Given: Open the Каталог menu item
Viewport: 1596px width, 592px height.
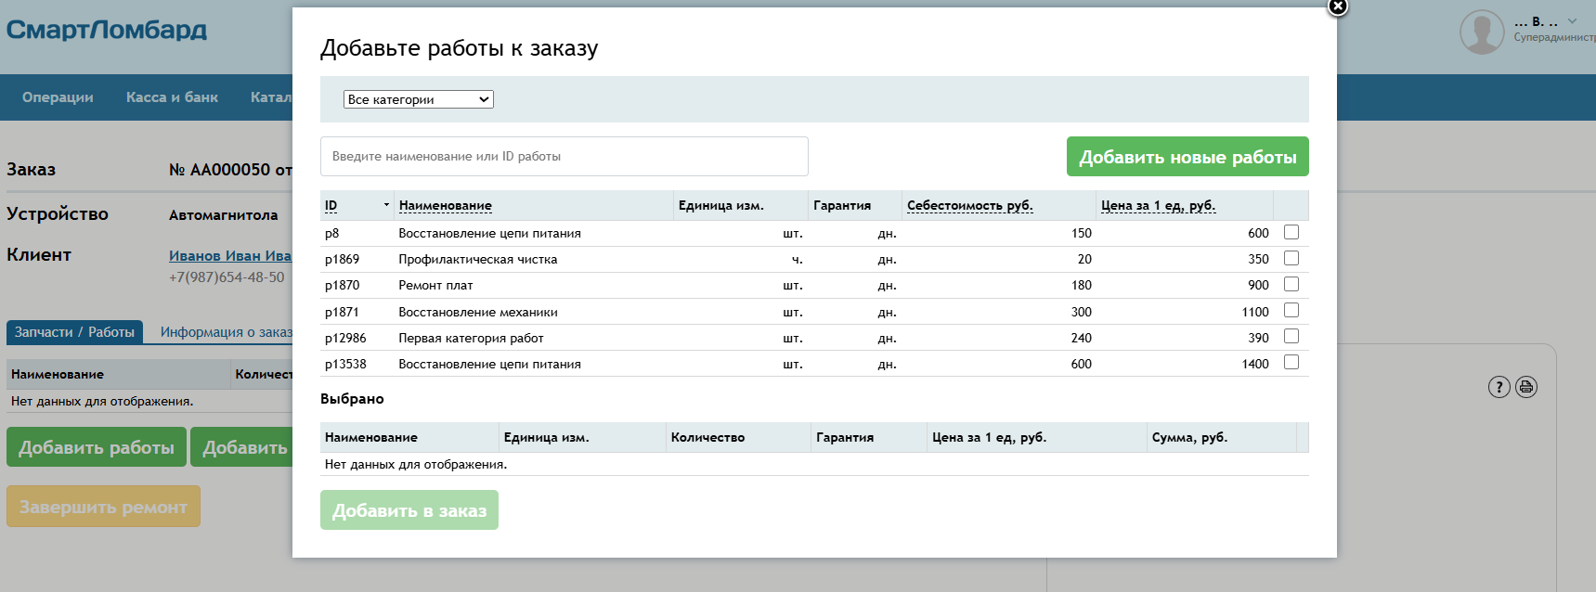Looking at the screenshot, I should (270, 97).
